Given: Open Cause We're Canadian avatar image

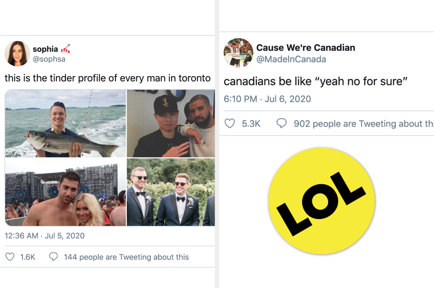Looking at the screenshot, I should coord(238,53).
